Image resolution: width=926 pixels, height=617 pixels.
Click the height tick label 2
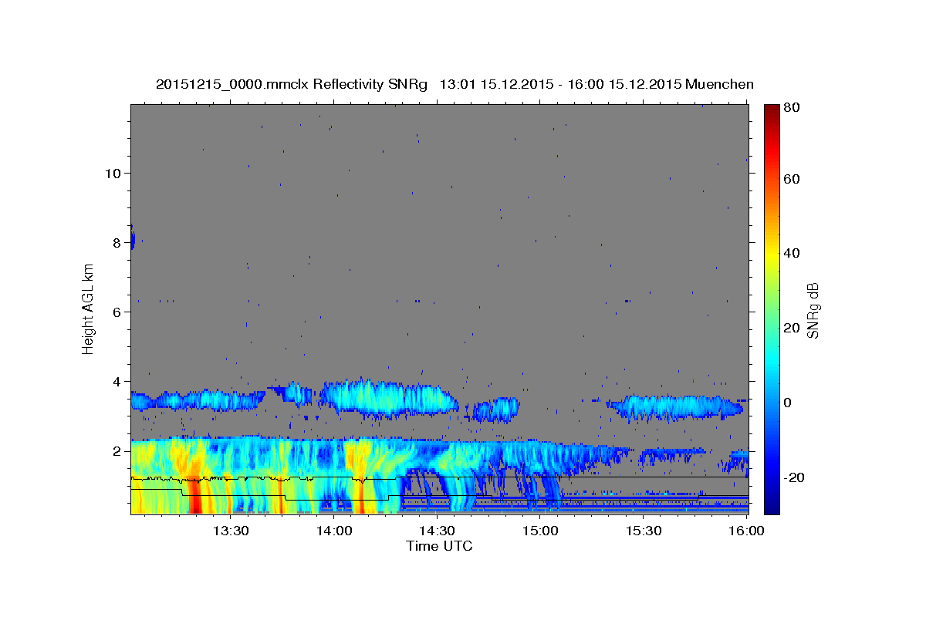pyautogui.click(x=115, y=450)
